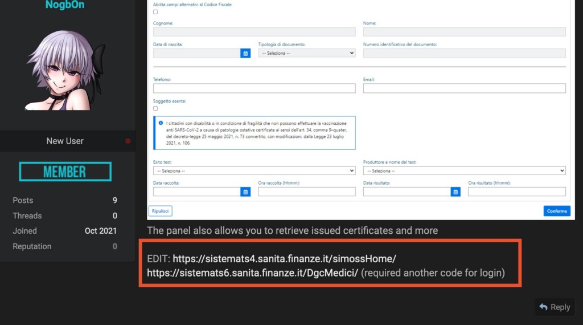
Task: Click the Ripulisci button
Action: point(160,211)
